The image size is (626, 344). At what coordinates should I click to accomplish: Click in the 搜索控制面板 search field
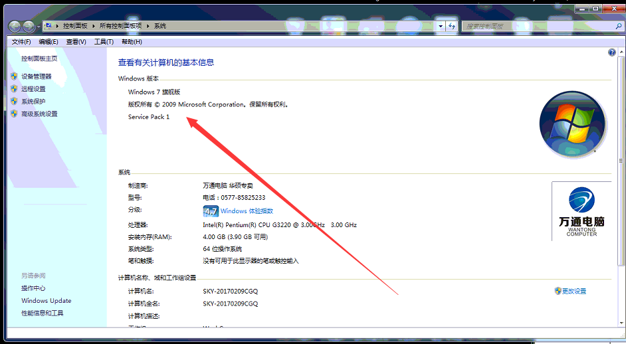point(537,26)
